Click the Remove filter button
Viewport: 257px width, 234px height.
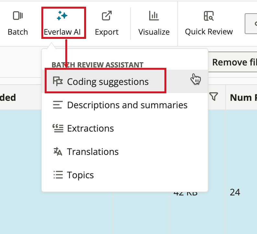tap(232, 62)
